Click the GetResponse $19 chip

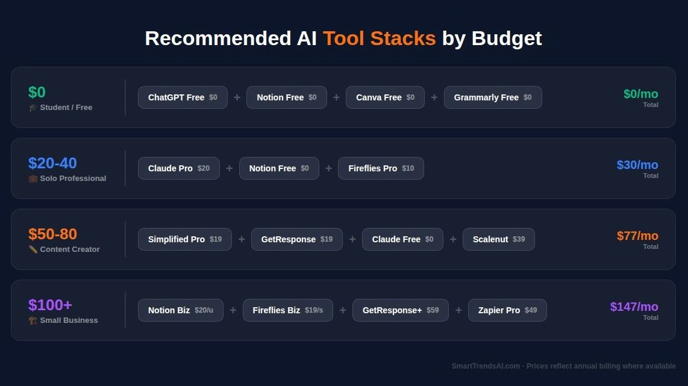click(x=296, y=239)
